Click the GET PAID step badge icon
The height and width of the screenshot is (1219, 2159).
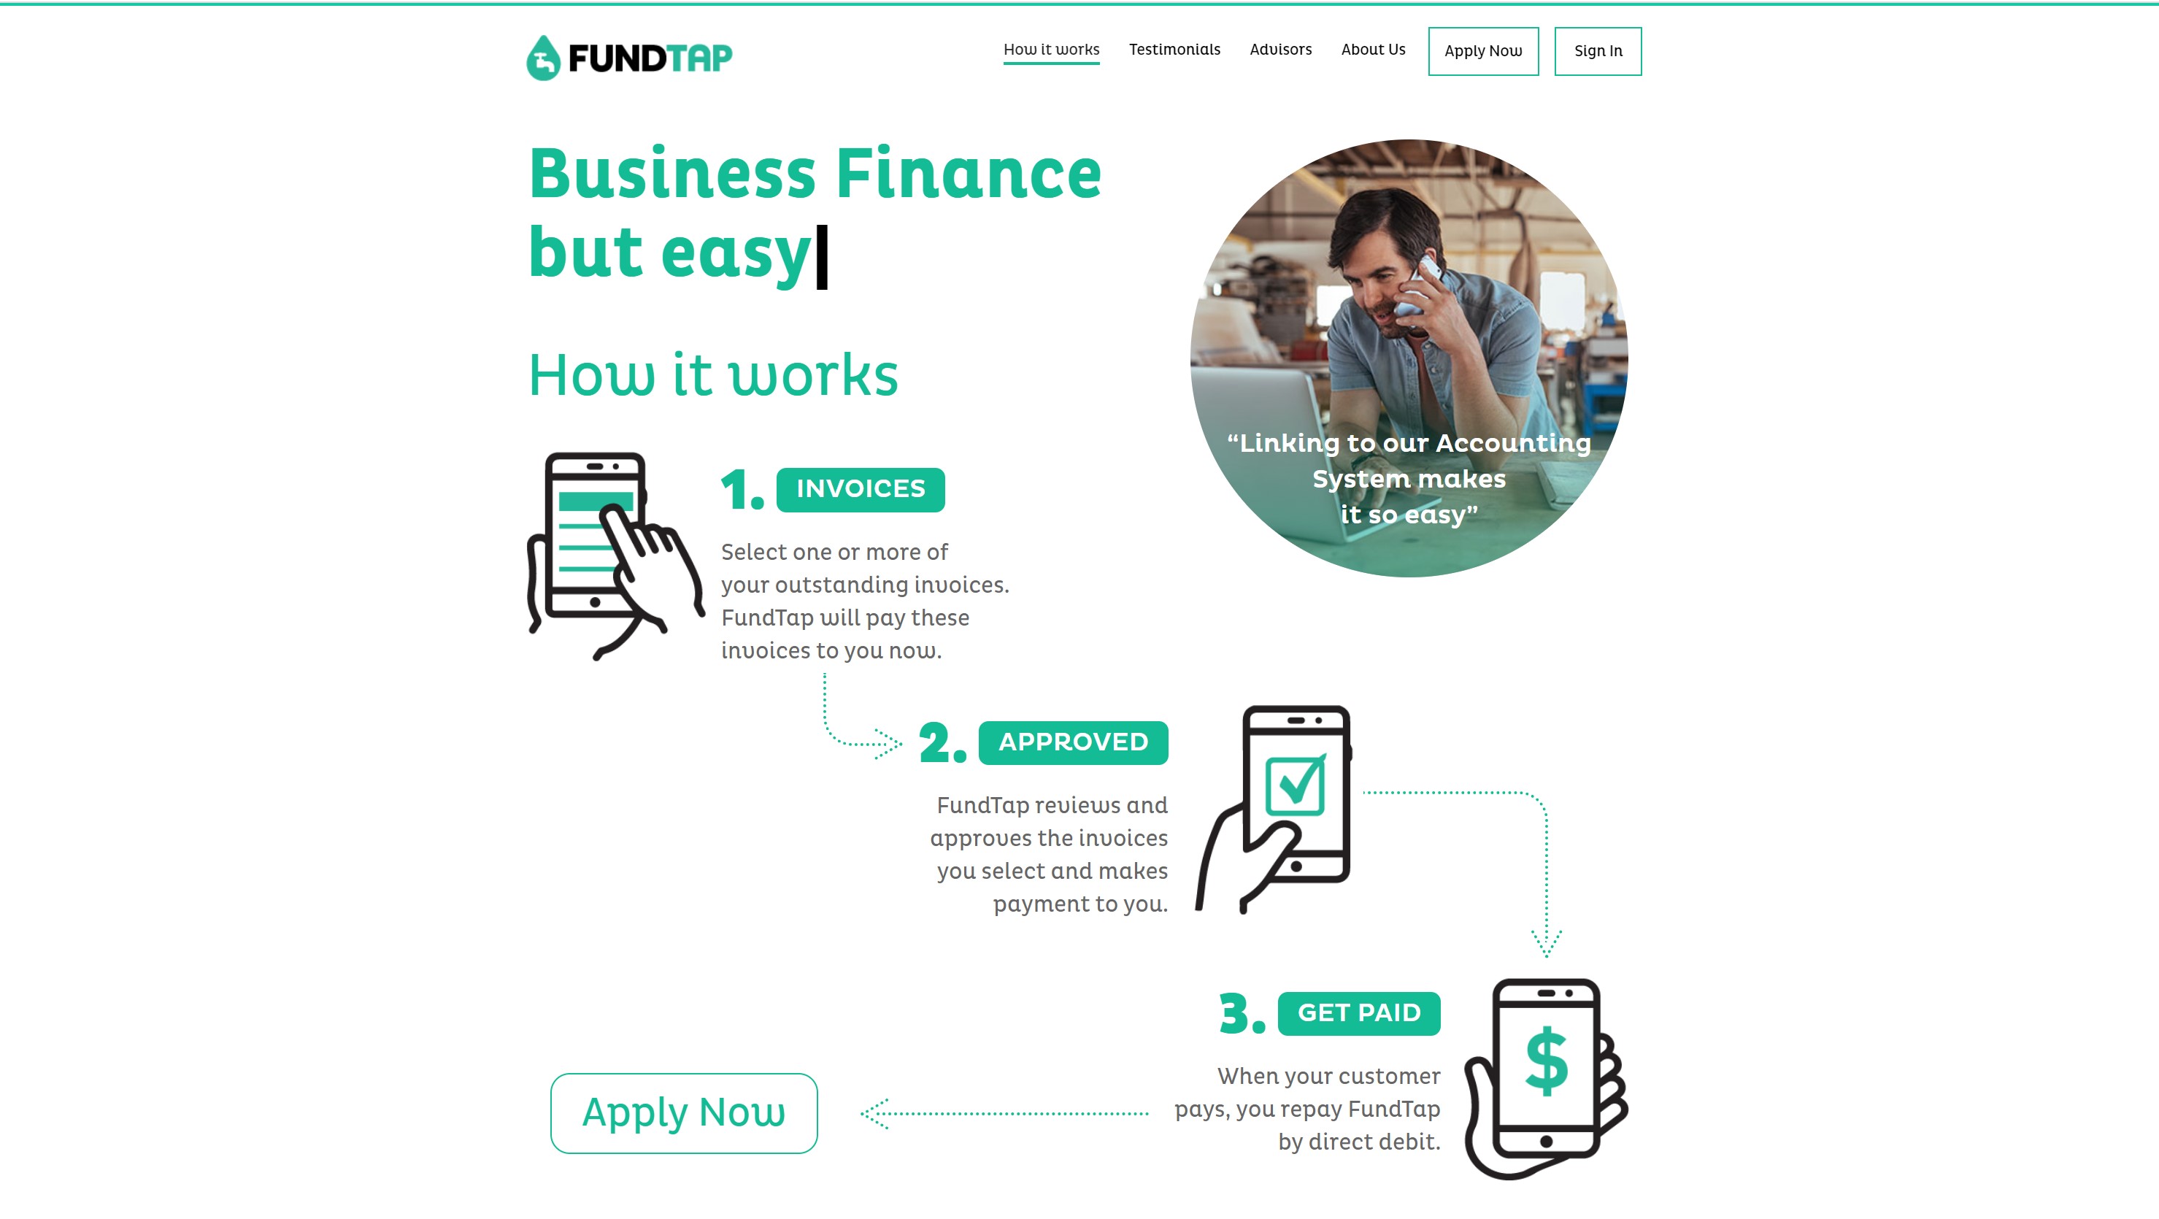1358,1013
